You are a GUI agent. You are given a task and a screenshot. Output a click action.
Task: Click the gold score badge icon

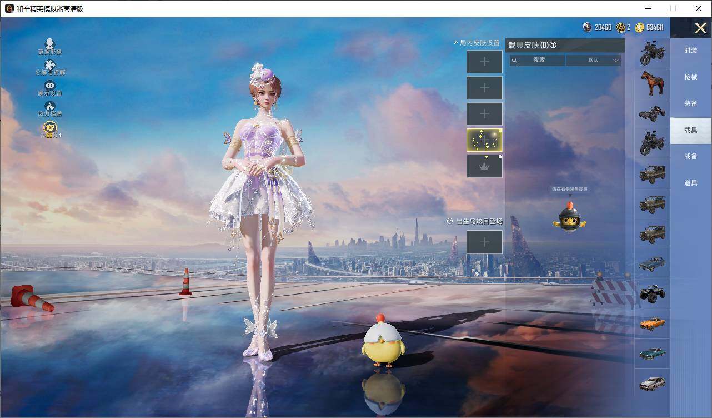[50, 128]
